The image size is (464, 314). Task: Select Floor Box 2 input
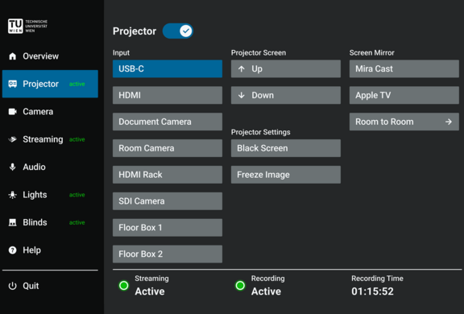click(x=168, y=254)
